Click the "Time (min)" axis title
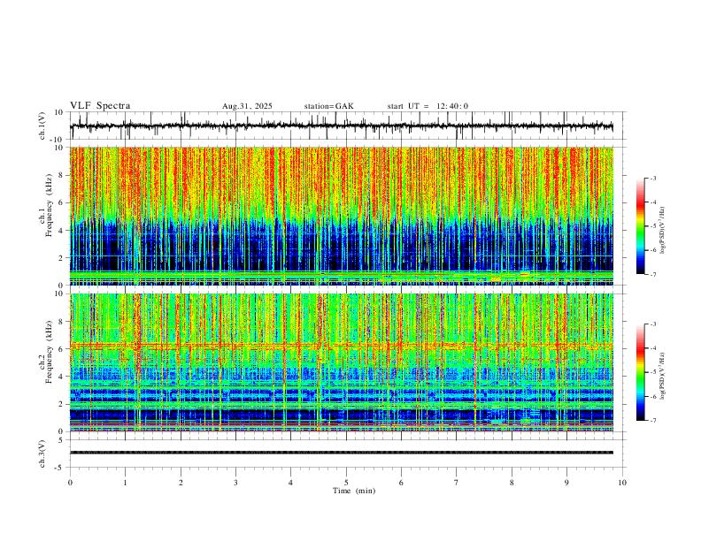 coord(354,491)
